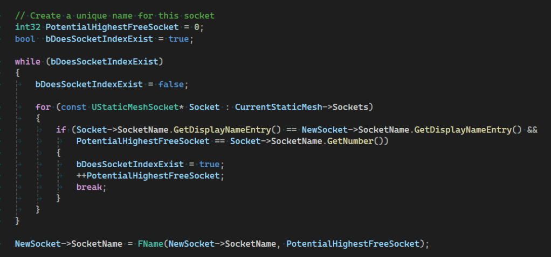Viewport: 551px width, 257px height.
Task: Click the 'false' literal assignment
Action: pyautogui.click(x=171, y=84)
